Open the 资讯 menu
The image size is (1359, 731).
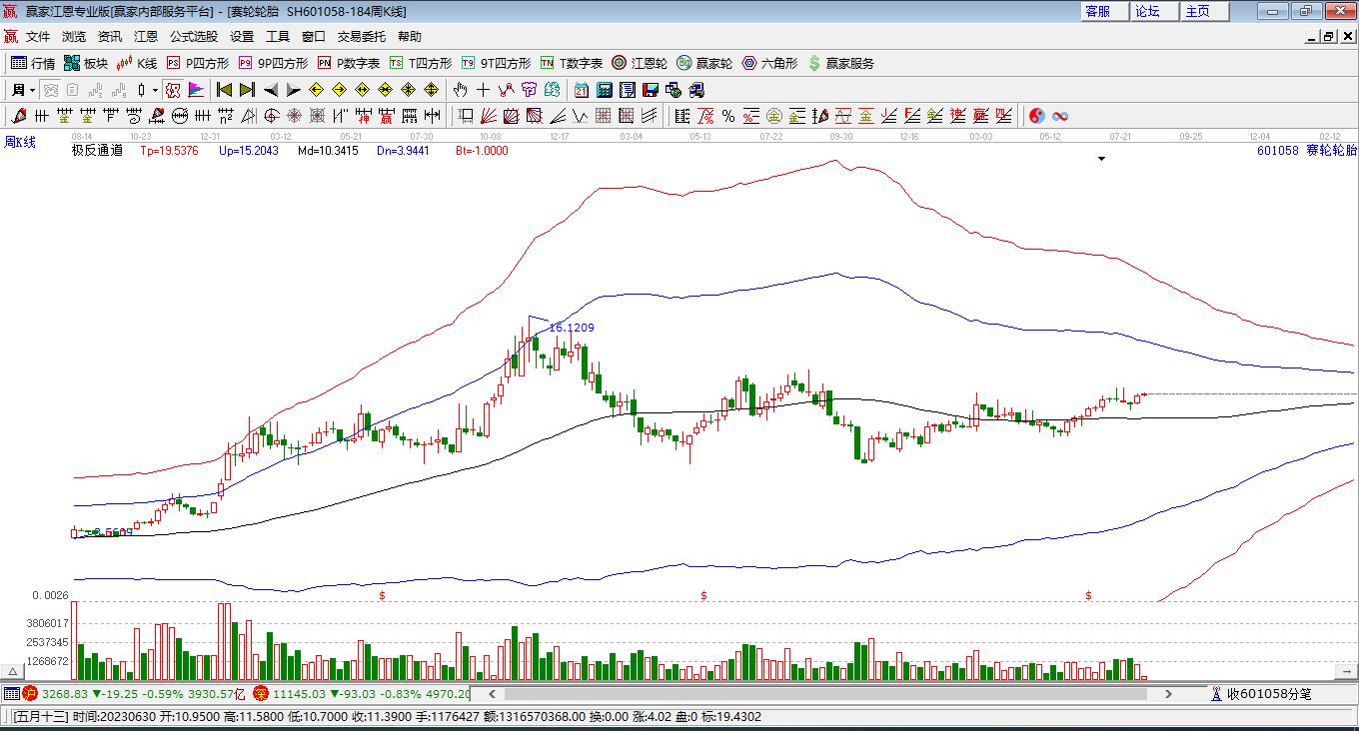click(110, 37)
